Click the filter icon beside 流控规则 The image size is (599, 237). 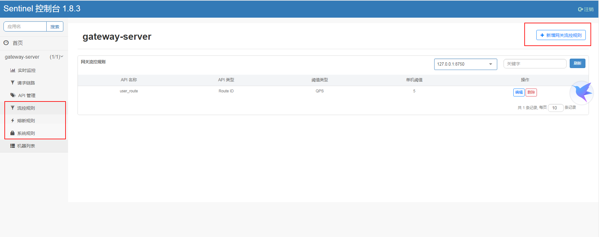pyautogui.click(x=13, y=108)
